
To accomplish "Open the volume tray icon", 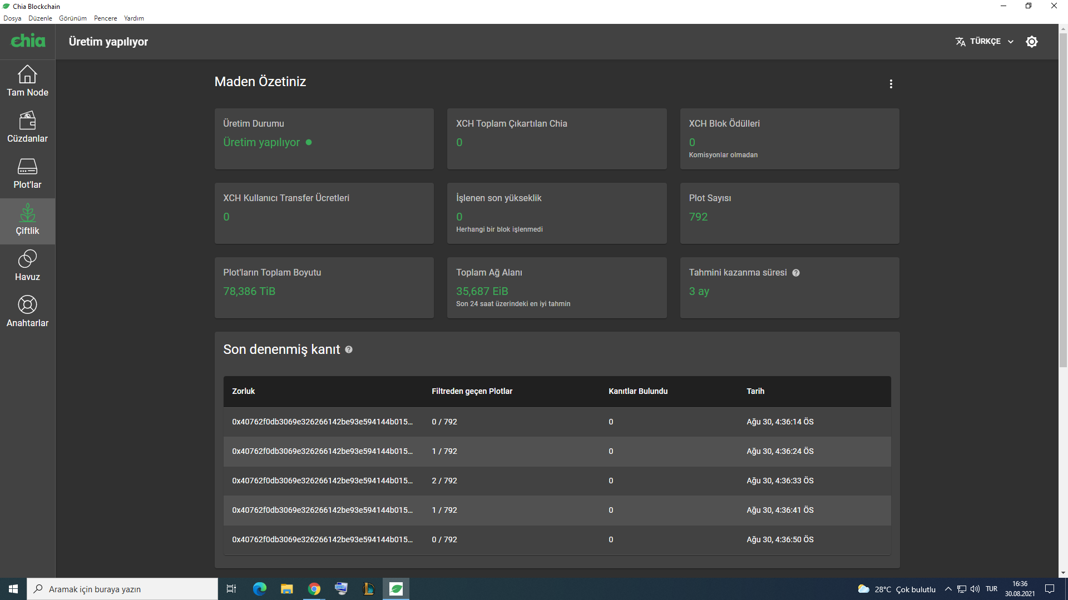I will (975, 589).
